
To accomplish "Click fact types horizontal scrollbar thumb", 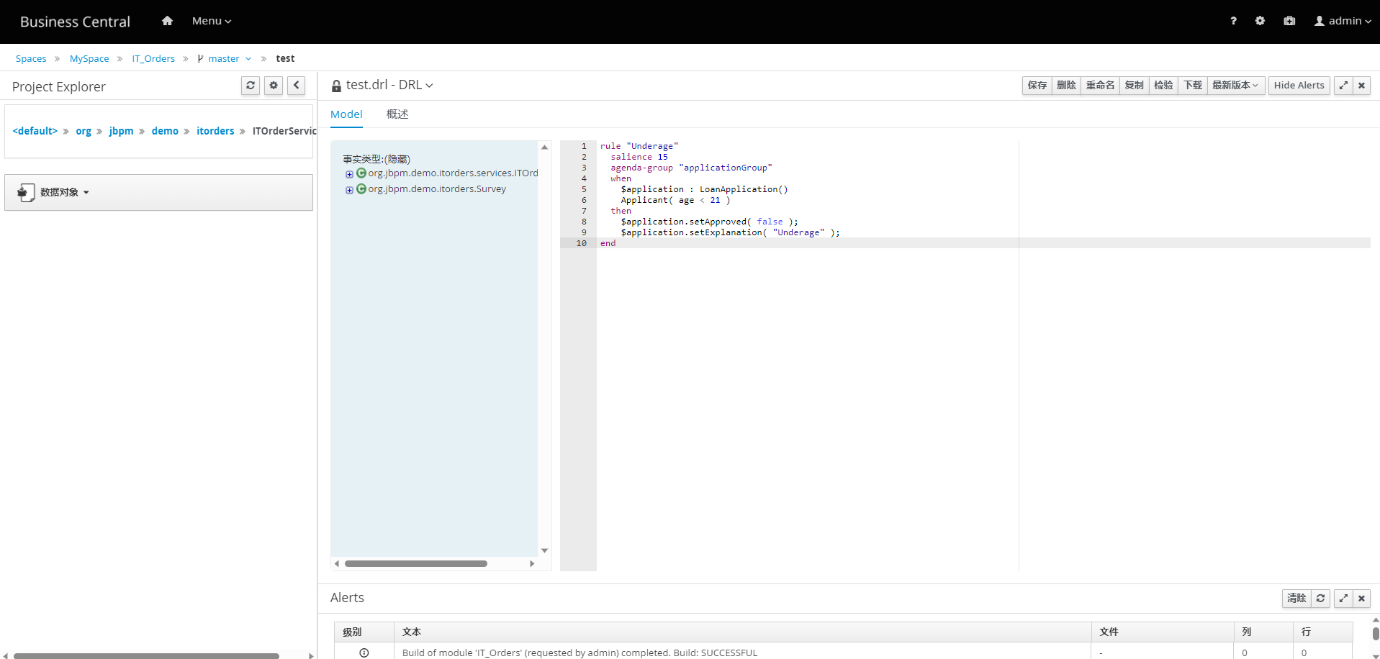I will click(x=416, y=563).
